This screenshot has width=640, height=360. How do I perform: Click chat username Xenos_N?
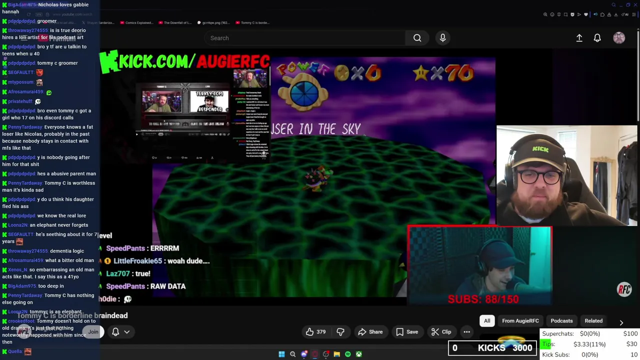17,269
